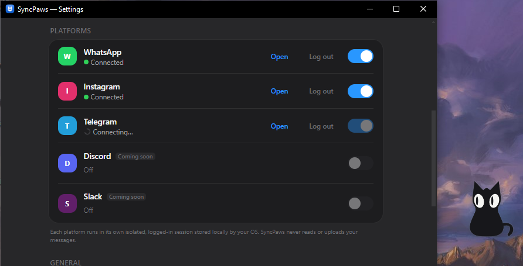Turn off the Instagram switch
The image size is (523, 266).
click(x=360, y=91)
